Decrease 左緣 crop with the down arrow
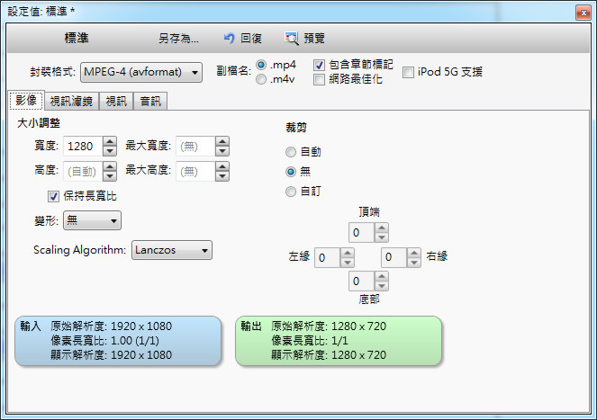This screenshot has height=420, width=597. (x=348, y=263)
